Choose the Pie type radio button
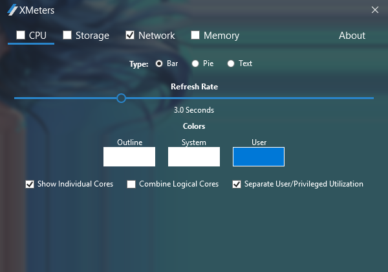388x272 pixels. tap(195, 63)
